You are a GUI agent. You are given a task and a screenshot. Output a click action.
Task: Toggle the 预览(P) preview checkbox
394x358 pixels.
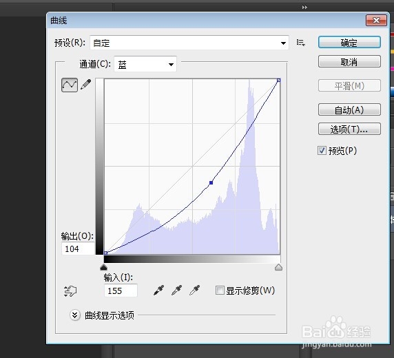322,151
